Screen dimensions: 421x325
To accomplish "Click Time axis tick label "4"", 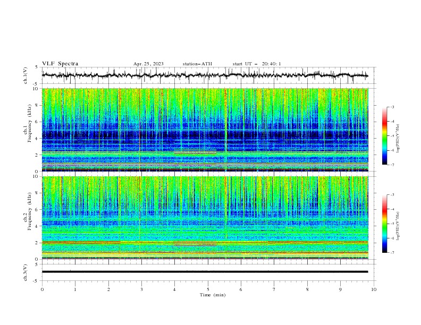I will point(174,289).
